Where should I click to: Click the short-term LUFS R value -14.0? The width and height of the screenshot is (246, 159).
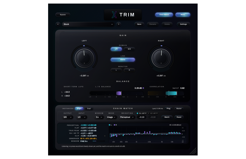tap(67, 96)
